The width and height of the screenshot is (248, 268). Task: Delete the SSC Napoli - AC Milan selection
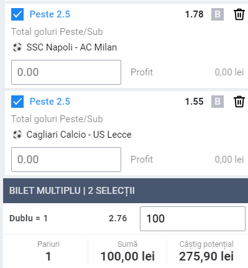point(239,14)
